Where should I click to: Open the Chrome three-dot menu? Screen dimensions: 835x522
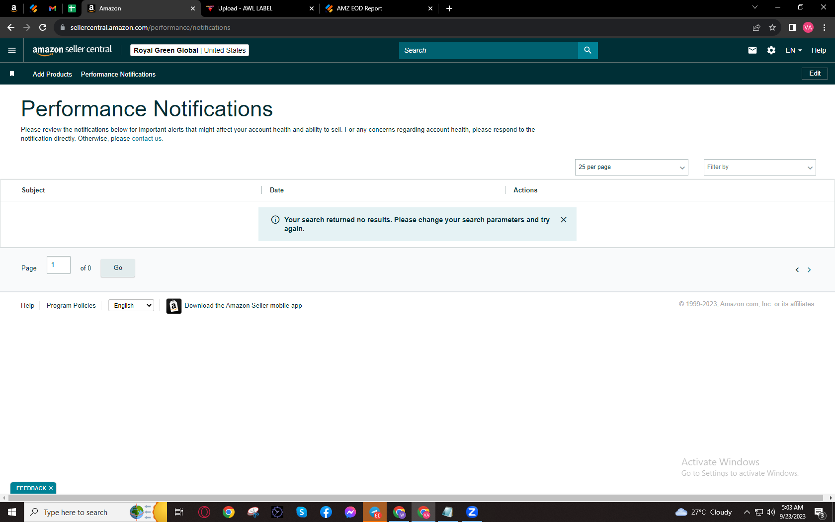point(824,27)
